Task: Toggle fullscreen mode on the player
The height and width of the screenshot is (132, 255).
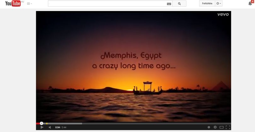Action: pos(228,127)
